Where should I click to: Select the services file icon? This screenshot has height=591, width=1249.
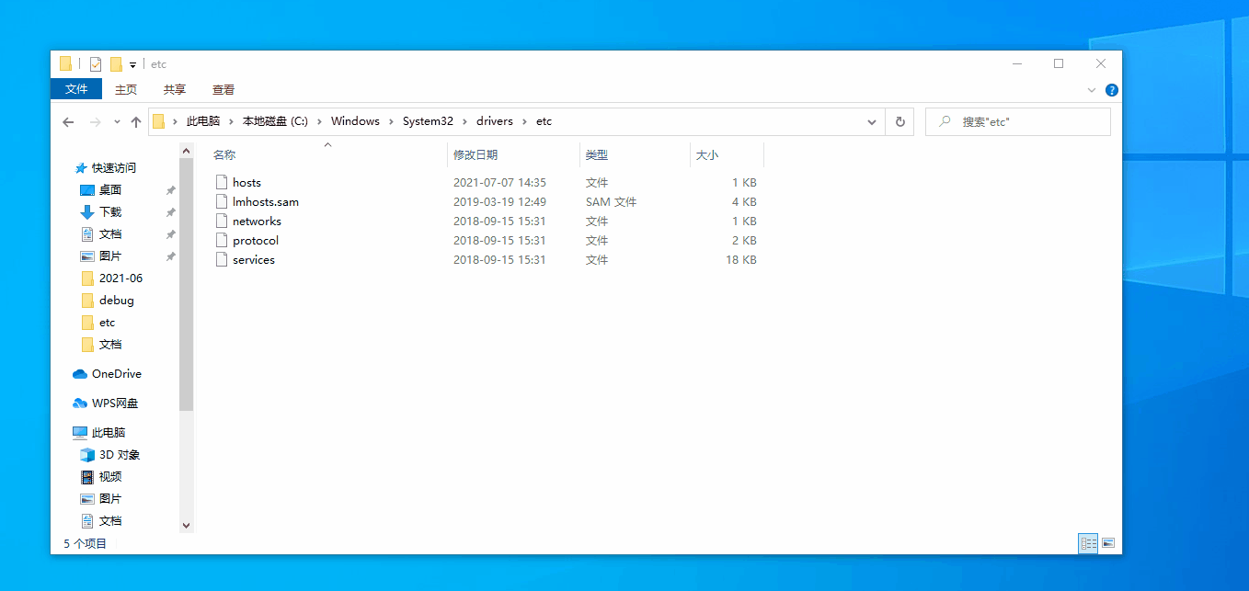221,259
